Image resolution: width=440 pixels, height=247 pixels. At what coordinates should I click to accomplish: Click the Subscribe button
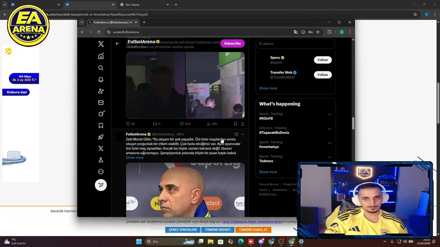[232, 44]
